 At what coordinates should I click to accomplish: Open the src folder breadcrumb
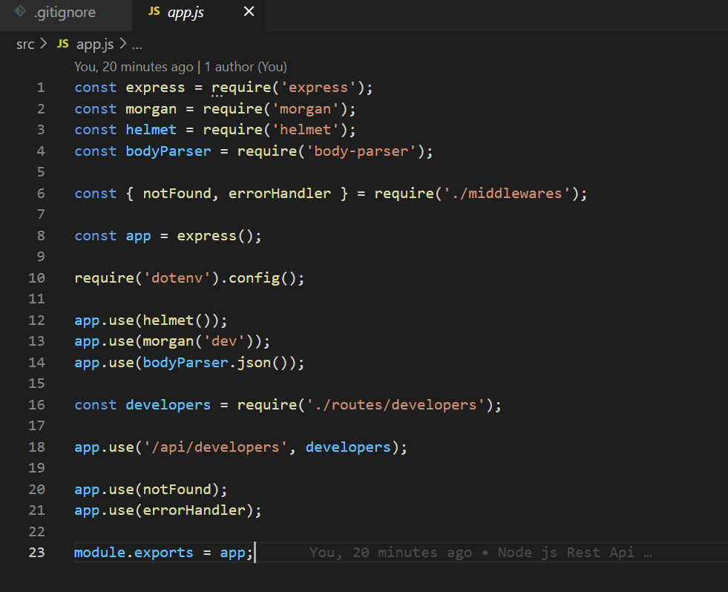(25, 45)
